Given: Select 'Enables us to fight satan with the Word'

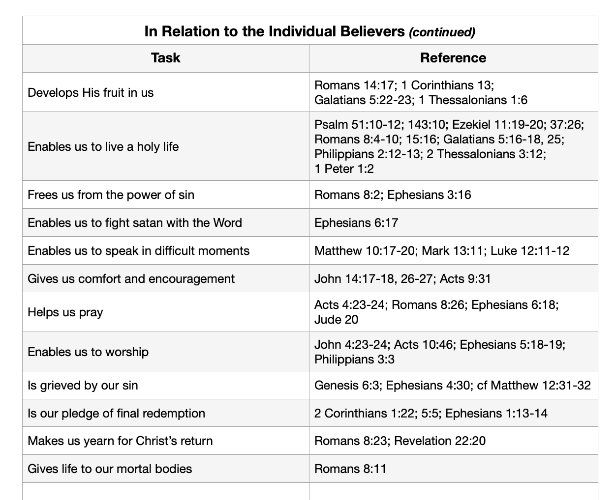Looking at the screenshot, I should coord(135,223).
